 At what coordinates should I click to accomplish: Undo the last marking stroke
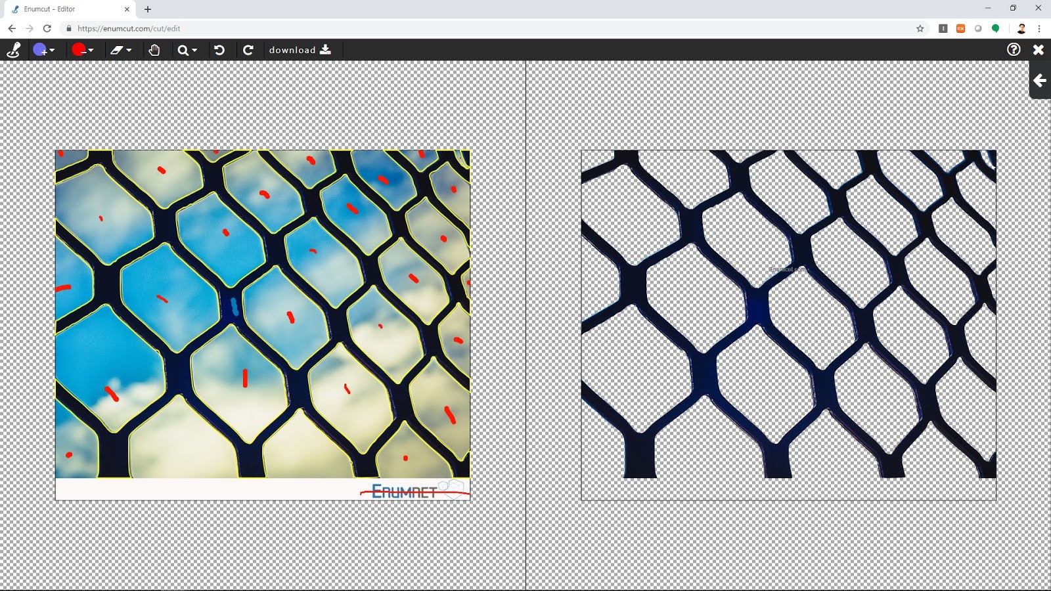[220, 49]
